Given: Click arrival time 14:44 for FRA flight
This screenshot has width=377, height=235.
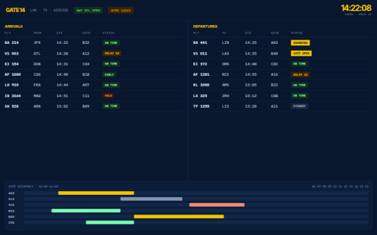Looking at the screenshot, I should point(62,85).
